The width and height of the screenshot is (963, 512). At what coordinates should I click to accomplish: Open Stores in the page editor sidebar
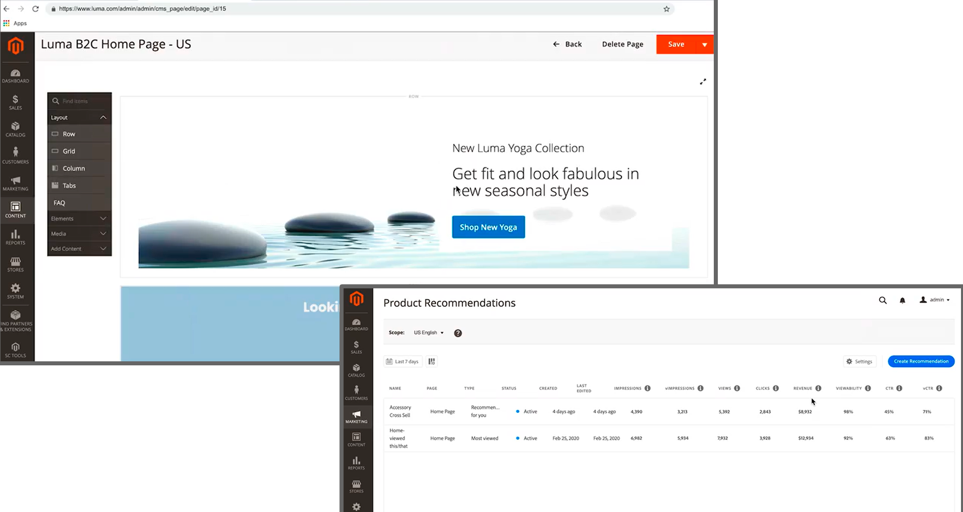[x=15, y=265]
